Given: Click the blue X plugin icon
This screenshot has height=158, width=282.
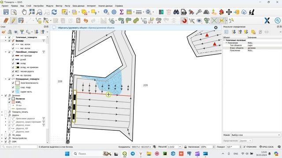Looking at the screenshot, I should pyautogui.click(x=267, y=21).
